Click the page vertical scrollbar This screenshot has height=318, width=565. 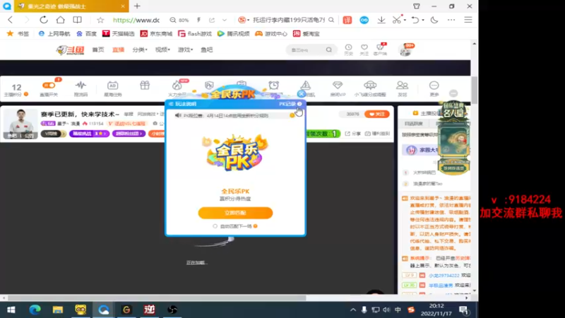pos(474,89)
